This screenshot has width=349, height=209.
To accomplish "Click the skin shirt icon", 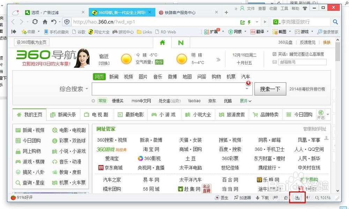I will (x=305, y=8).
